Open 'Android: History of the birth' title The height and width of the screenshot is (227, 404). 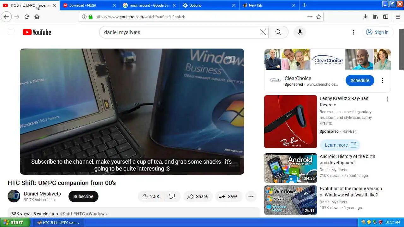click(348, 160)
